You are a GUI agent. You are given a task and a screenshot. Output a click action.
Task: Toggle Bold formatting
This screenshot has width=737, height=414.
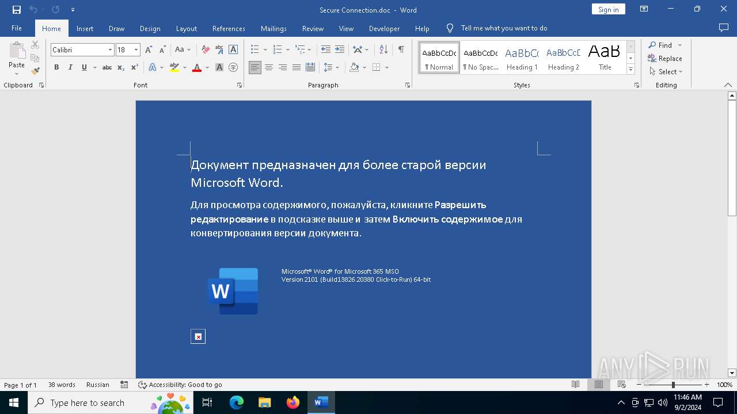point(56,67)
